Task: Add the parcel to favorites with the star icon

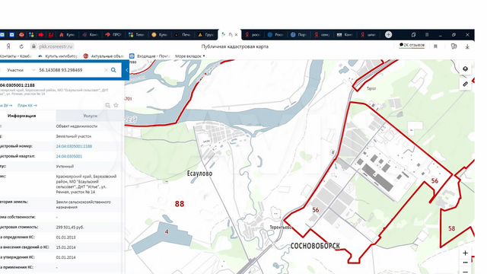Action: 116,105
